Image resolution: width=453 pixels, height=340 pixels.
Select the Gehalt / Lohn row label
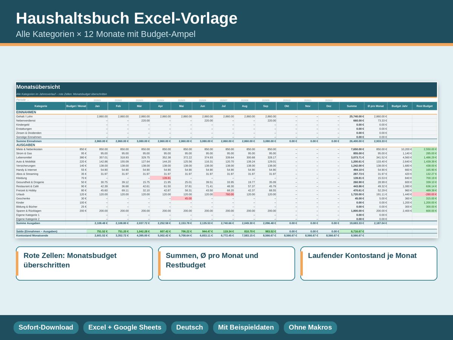25,116
